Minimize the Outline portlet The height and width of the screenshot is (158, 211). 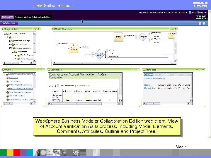click(x=40, y=70)
